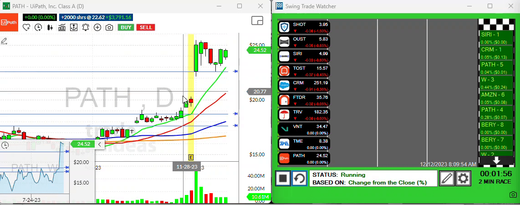Click CRM price 251.19
Screen dimensions: 520x205
click(321, 82)
